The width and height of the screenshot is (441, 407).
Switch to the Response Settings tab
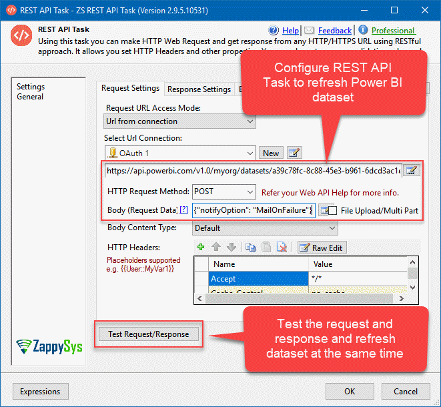[199, 89]
